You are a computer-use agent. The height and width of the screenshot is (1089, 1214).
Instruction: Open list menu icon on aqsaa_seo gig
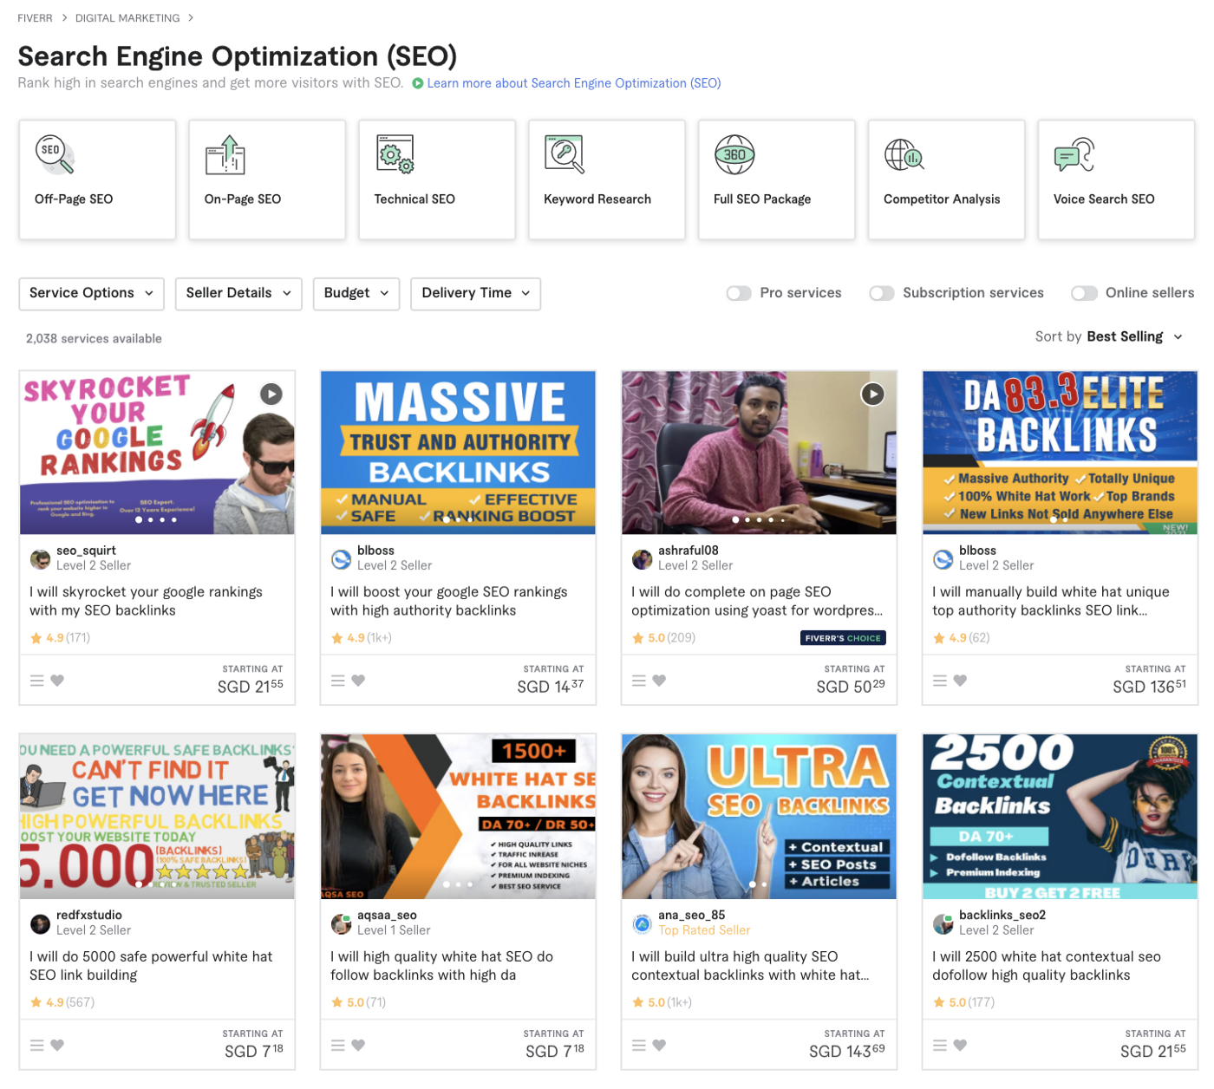(x=338, y=1046)
